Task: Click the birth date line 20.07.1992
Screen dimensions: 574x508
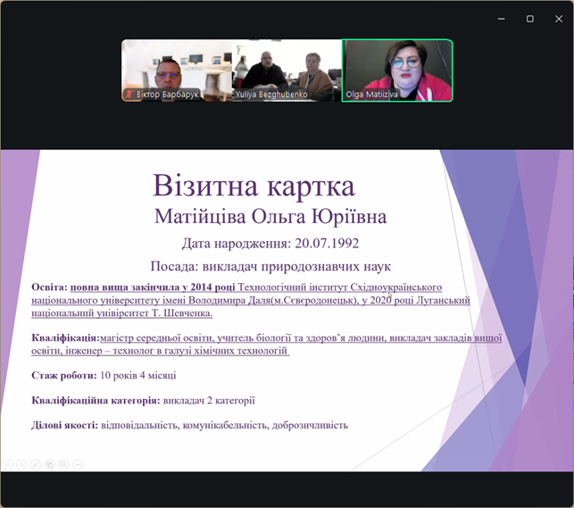Action: coord(270,244)
